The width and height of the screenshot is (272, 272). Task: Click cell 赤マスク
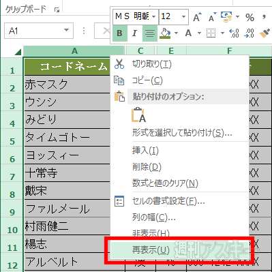click(x=67, y=85)
